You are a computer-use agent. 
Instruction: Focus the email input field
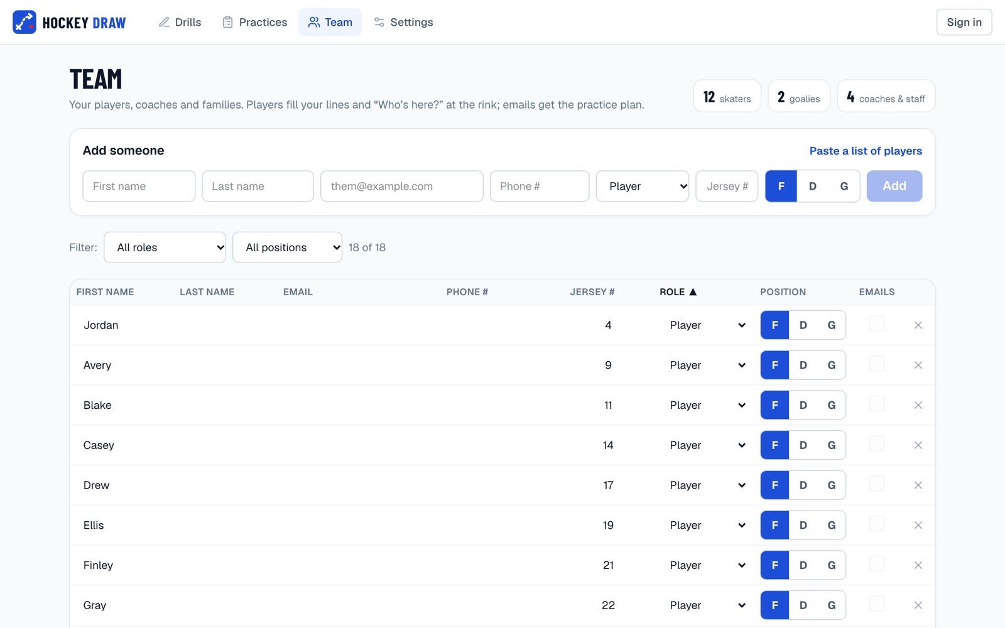coord(402,187)
